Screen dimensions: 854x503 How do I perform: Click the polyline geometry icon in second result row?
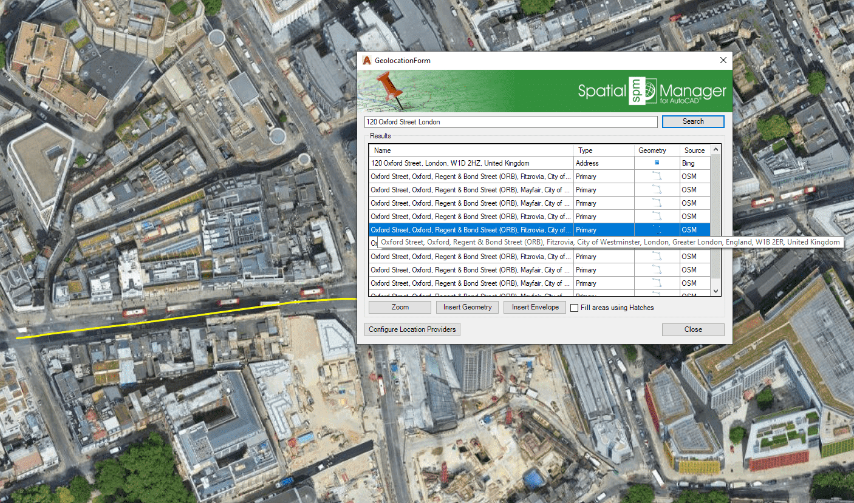tap(657, 177)
